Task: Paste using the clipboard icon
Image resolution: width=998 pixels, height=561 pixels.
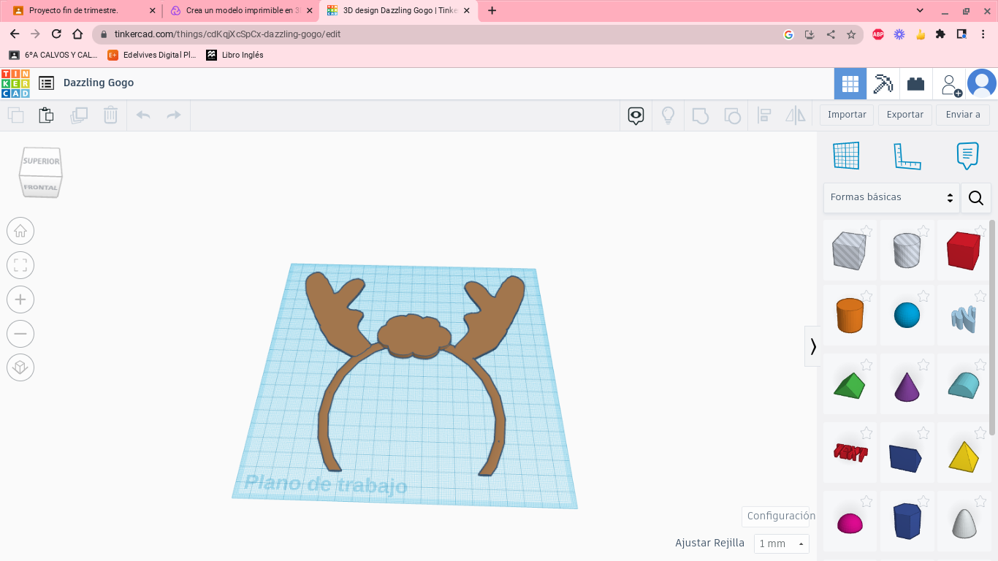Action: pos(46,115)
